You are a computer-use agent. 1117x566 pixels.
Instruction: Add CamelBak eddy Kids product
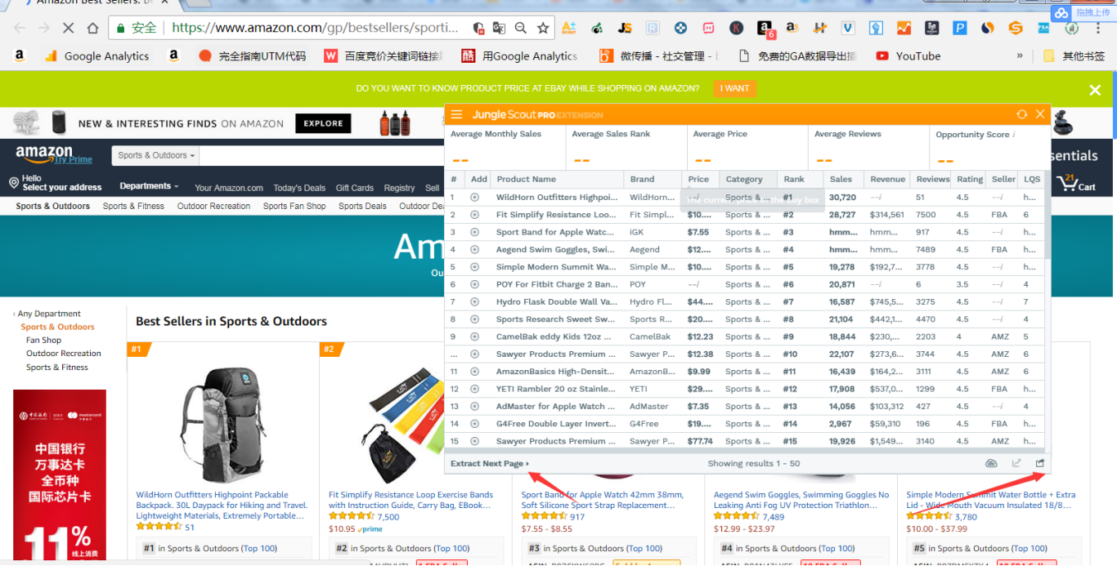[x=475, y=336]
